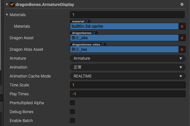Viewport: 190px width, 126px height.
Task: Select the builtin-2d-sprite material asset slot
Action: [x=124, y=26]
